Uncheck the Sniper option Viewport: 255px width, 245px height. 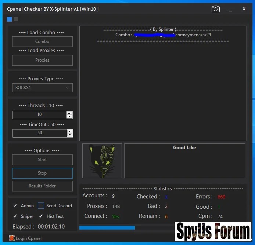pos(15,216)
